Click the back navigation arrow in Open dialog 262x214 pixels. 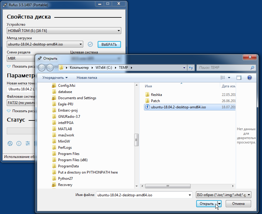42,68
